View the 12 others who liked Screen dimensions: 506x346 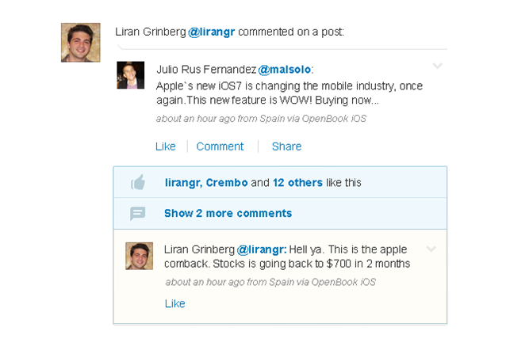297,183
